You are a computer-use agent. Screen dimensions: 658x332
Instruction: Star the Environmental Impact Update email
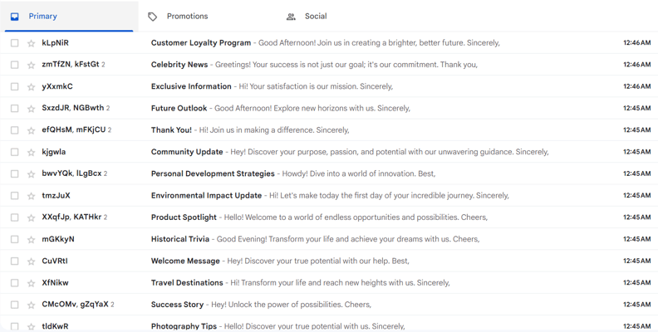tap(32, 196)
